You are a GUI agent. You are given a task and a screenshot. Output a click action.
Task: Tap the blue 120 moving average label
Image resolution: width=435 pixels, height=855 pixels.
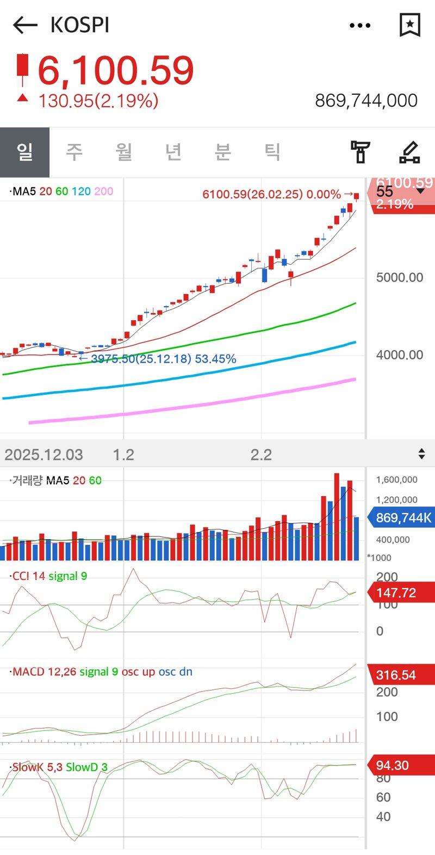81,192
